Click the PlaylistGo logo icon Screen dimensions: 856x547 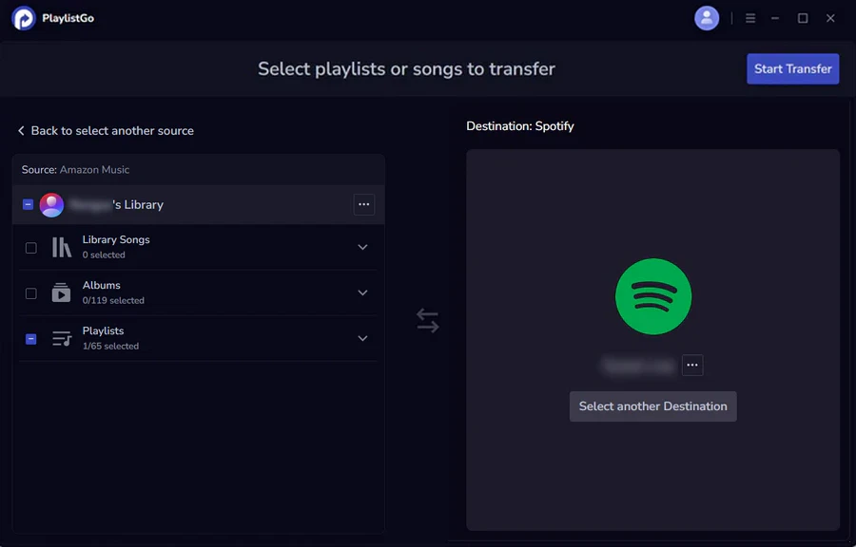tap(24, 18)
